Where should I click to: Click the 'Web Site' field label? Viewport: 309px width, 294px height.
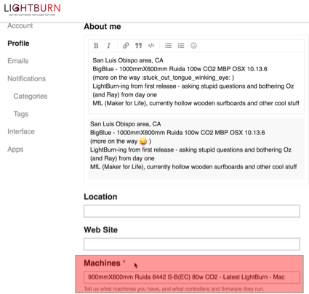[101, 229]
